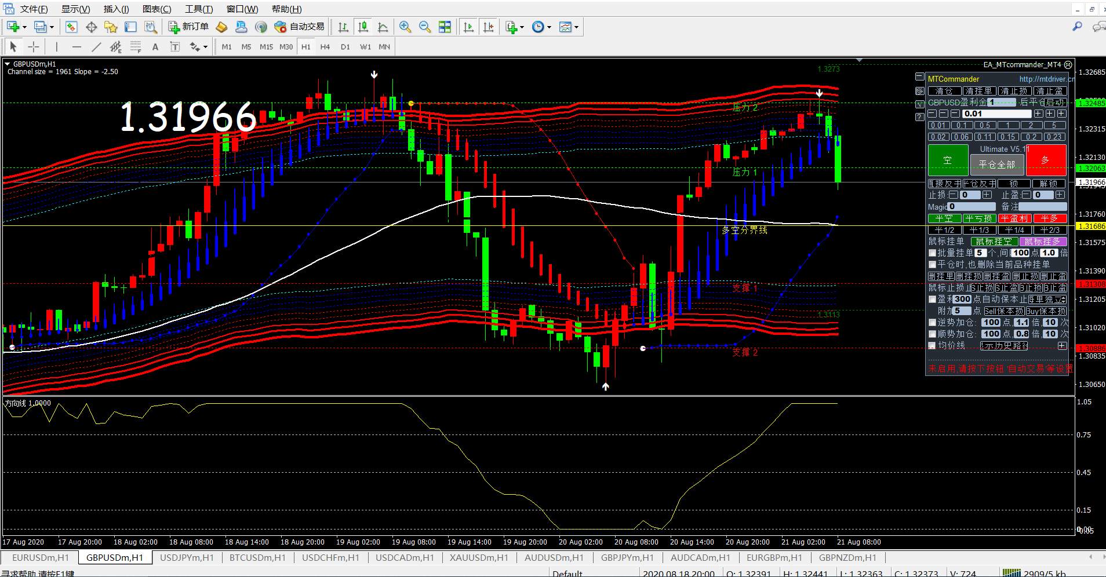Click the zoom in magnifier icon
This screenshot has height=577, width=1106.
click(405, 27)
